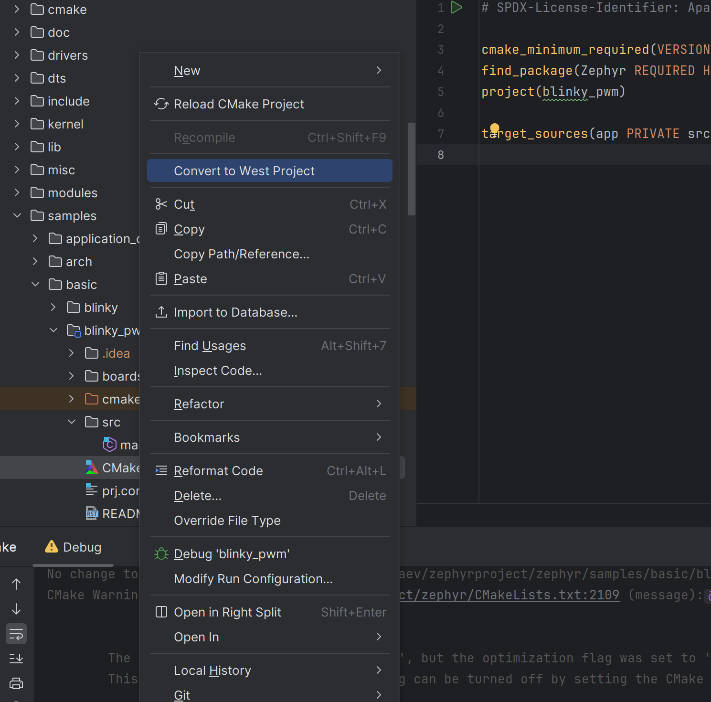Open the New submenu

pyautogui.click(x=270, y=71)
